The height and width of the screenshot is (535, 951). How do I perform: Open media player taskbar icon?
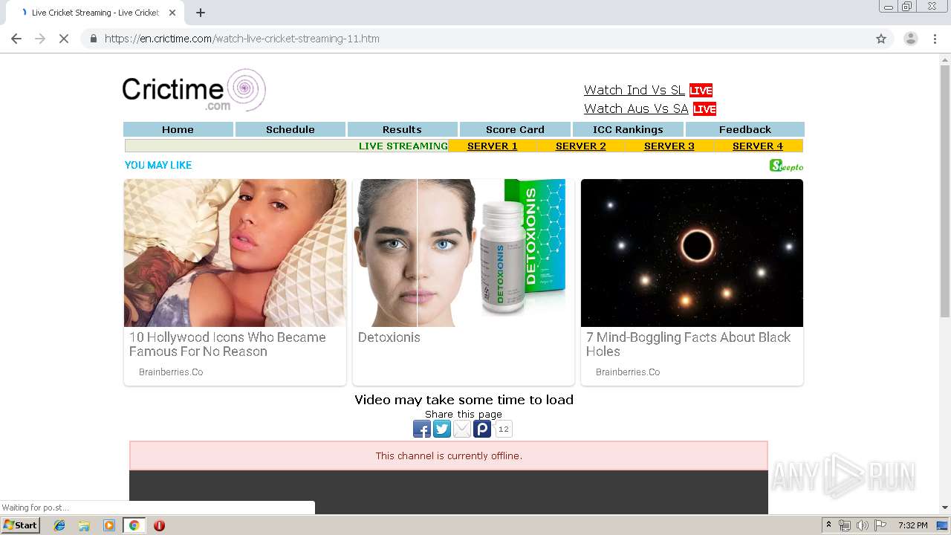point(109,525)
